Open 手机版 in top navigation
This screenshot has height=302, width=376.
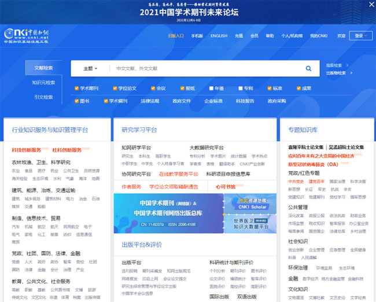click(x=197, y=36)
